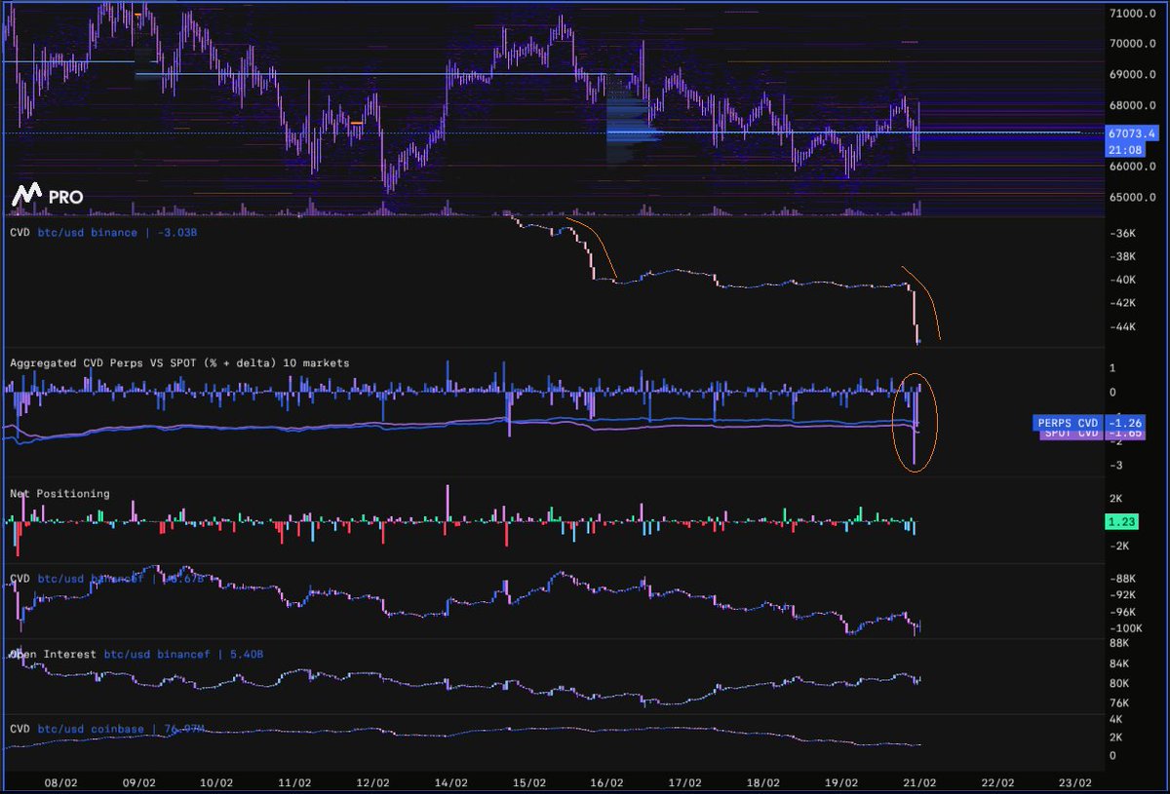Click the 15/02 date on time axis

click(528, 783)
